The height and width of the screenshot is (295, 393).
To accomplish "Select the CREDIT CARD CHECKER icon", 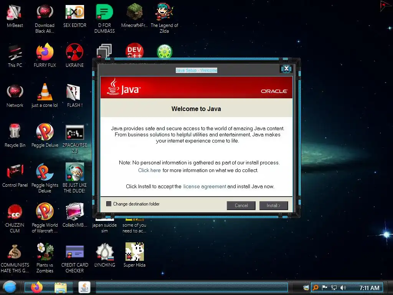I will click(x=74, y=259).
